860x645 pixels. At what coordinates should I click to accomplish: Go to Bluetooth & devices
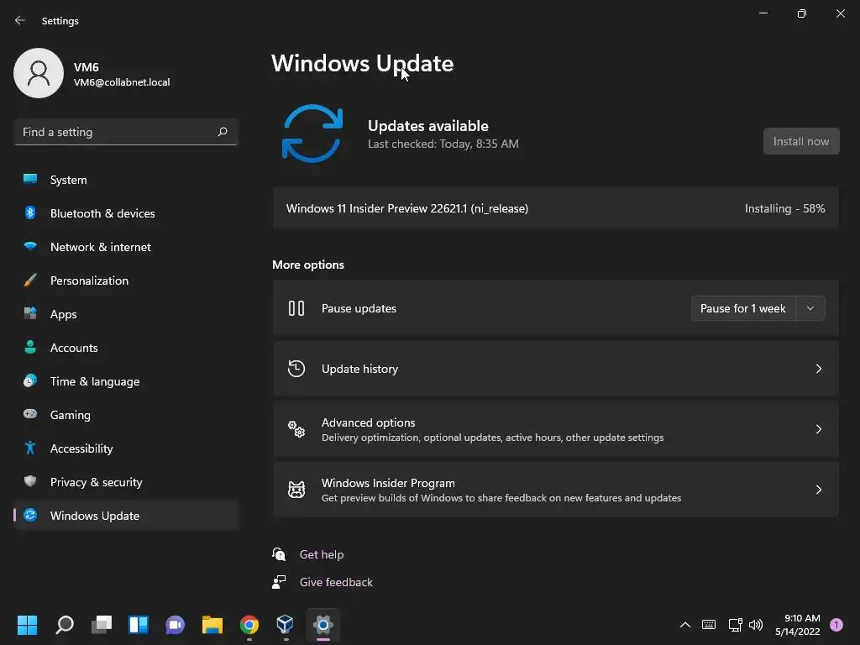click(x=126, y=212)
